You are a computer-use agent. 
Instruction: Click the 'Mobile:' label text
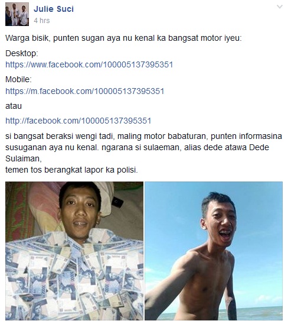coord(18,80)
